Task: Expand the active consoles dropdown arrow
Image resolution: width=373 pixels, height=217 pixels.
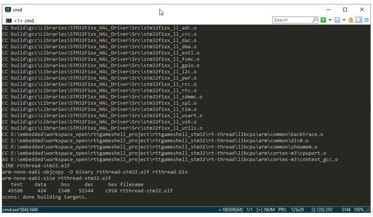Action: point(344,20)
